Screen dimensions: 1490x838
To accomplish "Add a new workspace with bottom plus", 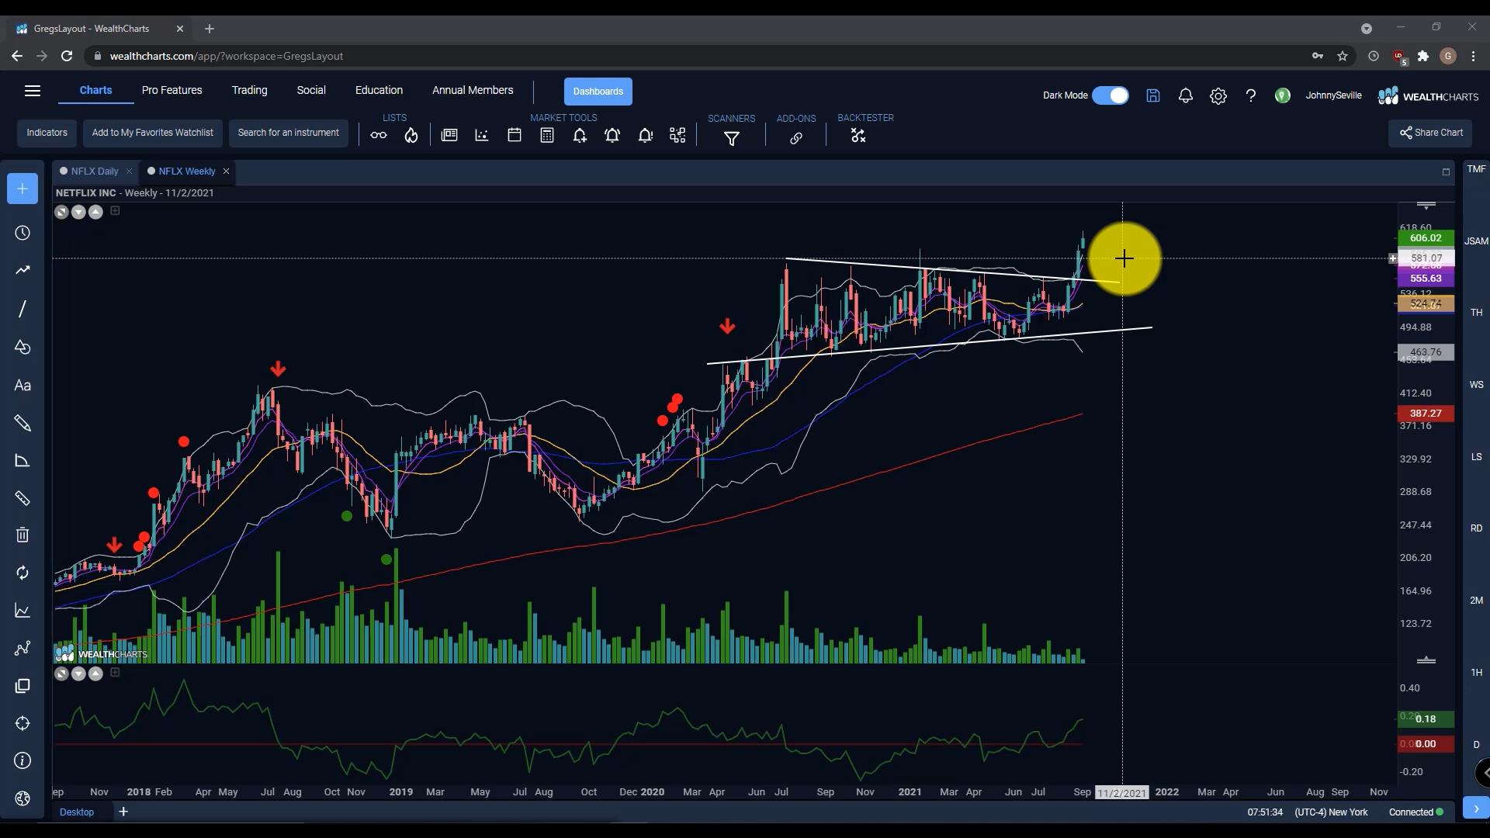I will [123, 812].
